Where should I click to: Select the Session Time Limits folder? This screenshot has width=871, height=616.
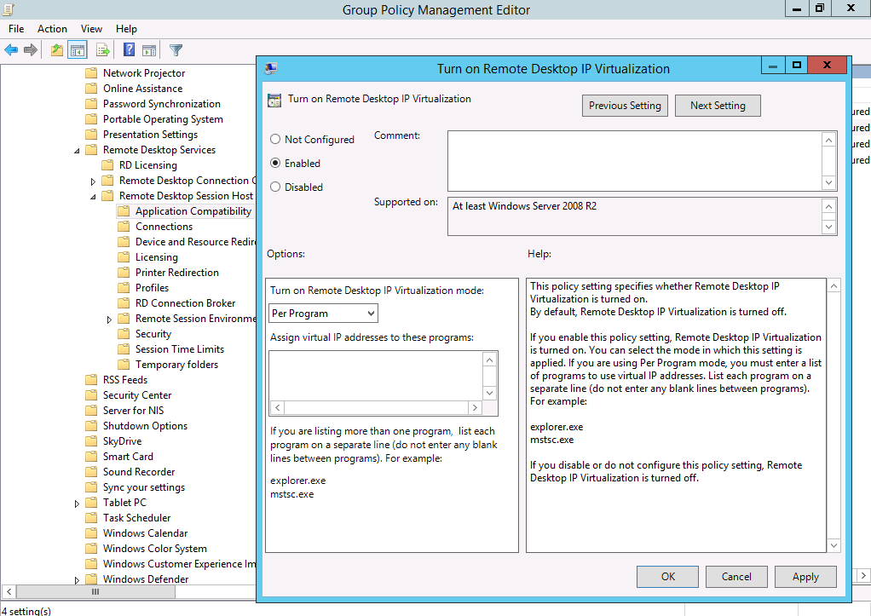tap(171, 349)
